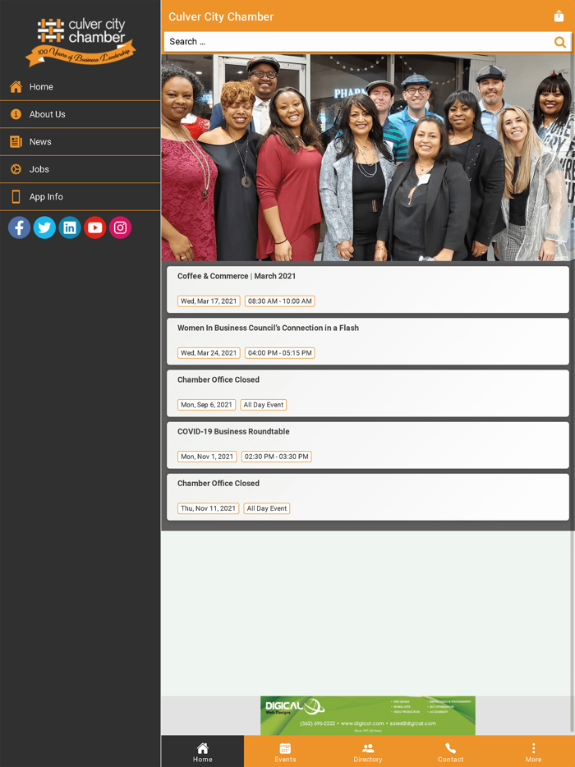Open the News sidebar item
Viewport: 575px width, 767px height.
(x=80, y=141)
